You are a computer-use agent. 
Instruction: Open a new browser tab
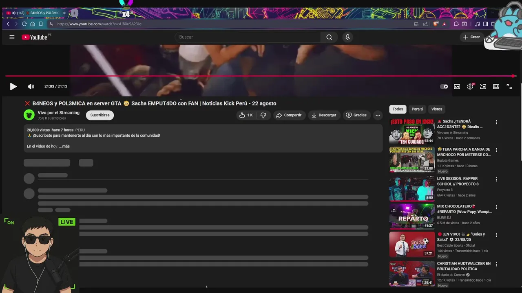pos(74,13)
